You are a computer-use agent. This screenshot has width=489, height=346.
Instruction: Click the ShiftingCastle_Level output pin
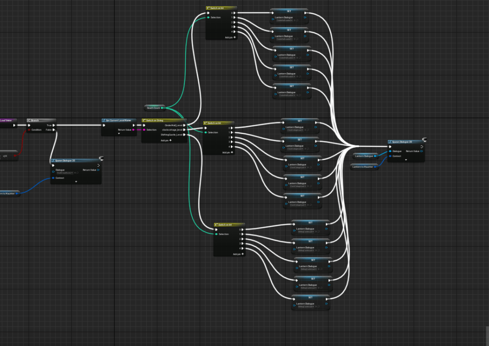coord(184,135)
